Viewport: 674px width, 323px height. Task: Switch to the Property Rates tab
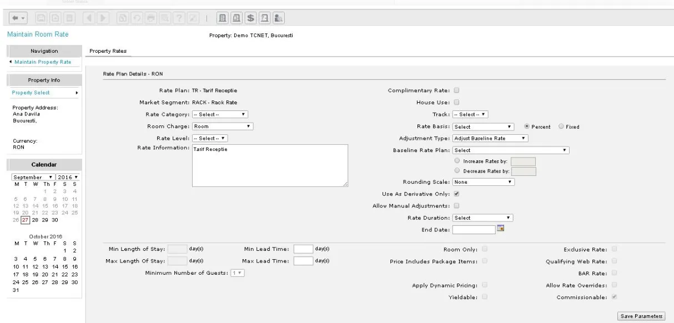[108, 51]
